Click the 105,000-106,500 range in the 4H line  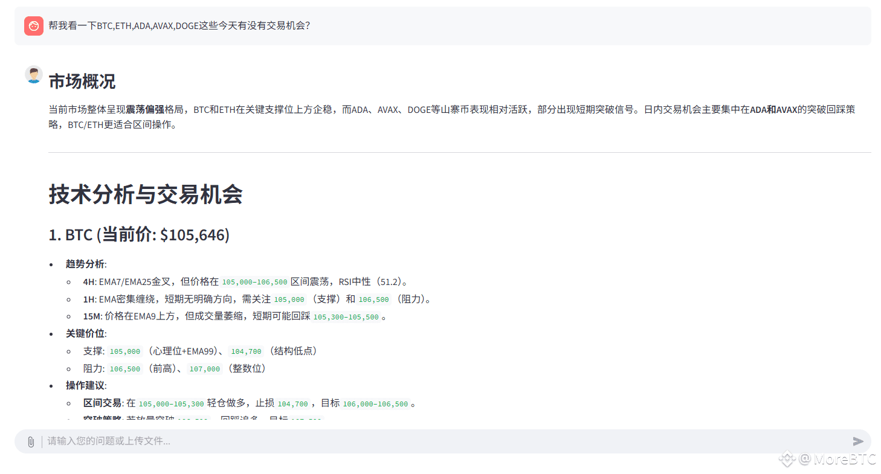254,282
